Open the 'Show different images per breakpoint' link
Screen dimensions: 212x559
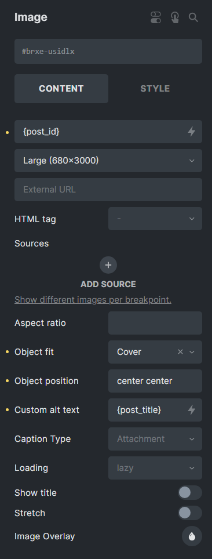[x=93, y=300]
